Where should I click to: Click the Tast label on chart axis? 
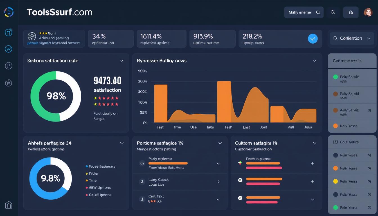point(160,127)
